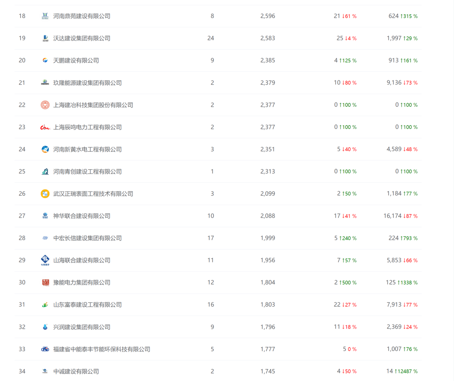Select 中诚建设有限公司 company name
The width and height of the screenshot is (454, 381).
[76, 371]
